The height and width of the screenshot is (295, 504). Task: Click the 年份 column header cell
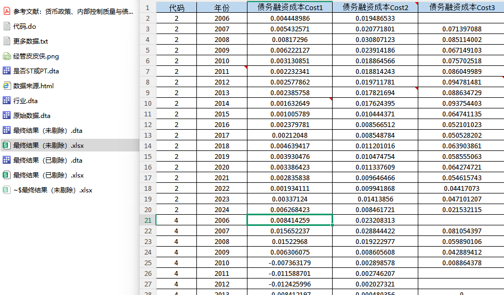[222, 7]
